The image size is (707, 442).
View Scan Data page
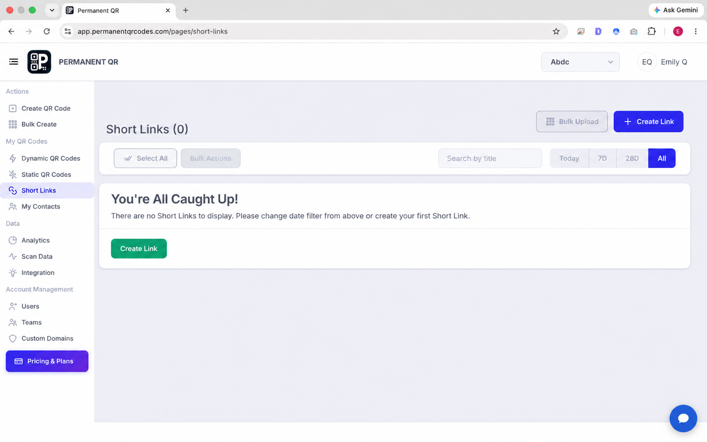point(37,257)
